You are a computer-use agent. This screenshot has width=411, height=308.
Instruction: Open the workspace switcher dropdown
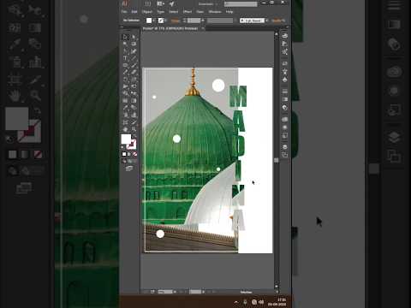[x=209, y=4]
